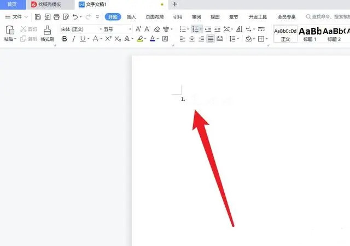Toggle the numbered list button

pos(196,29)
